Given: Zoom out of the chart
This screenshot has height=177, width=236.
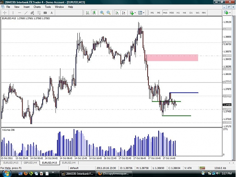Looking at the screenshot, I should [x=108, y=13].
